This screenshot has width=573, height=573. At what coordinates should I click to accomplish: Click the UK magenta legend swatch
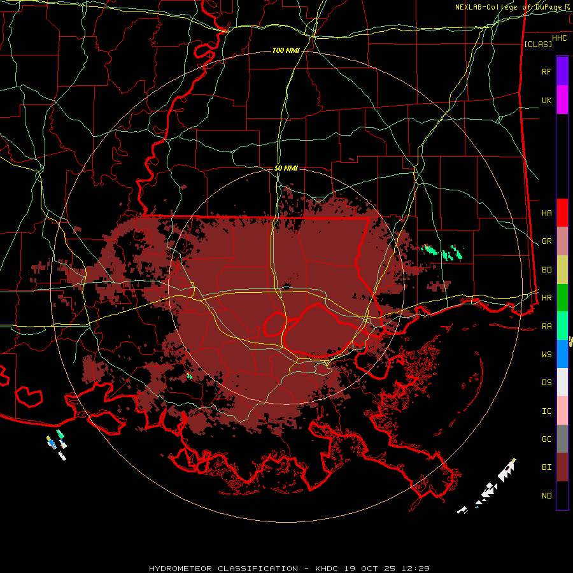[x=562, y=100]
